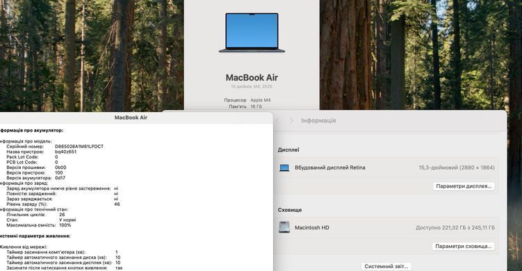The width and height of the screenshot is (522, 271).
Task: Click the Рівень заряду percentage value
Action: [x=117, y=204]
